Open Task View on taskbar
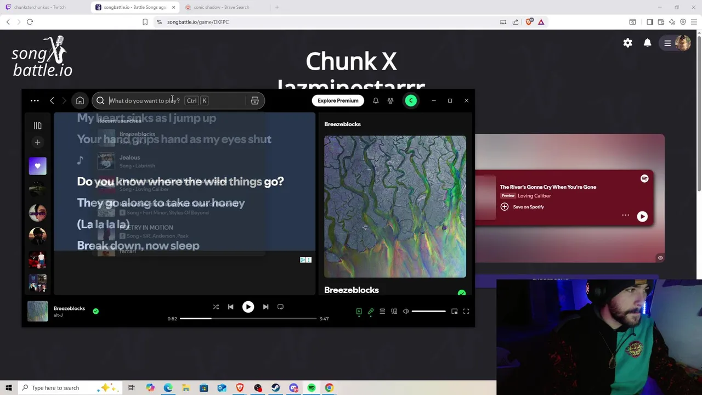This screenshot has height=395, width=702. (132, 388)
